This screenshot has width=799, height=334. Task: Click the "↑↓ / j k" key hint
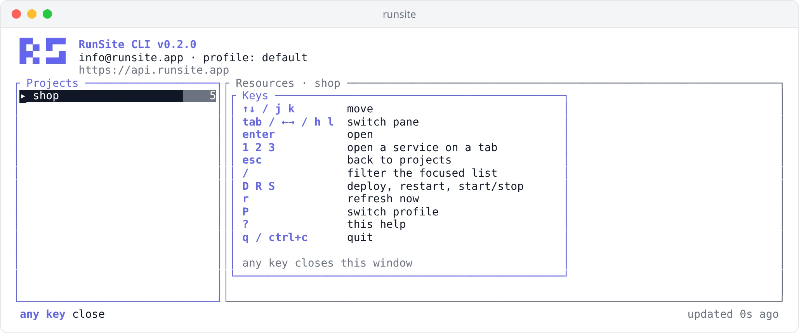click(x=268, y=109)
